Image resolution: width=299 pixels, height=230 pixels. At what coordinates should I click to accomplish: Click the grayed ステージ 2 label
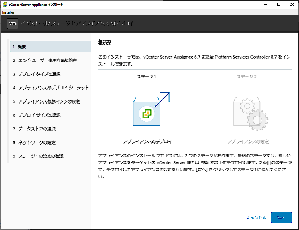(x=246, y=77)
